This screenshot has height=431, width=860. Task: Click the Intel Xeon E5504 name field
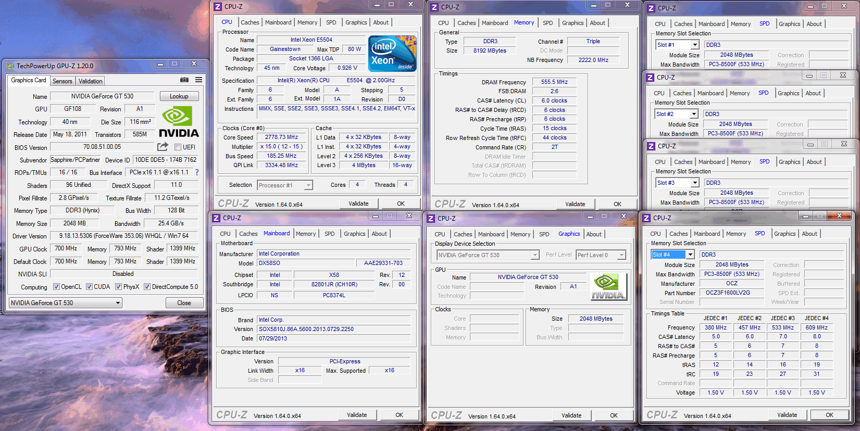[311, 40]
